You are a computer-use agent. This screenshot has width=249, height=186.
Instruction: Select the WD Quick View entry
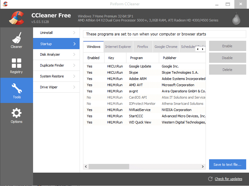[x=144, y=122]
